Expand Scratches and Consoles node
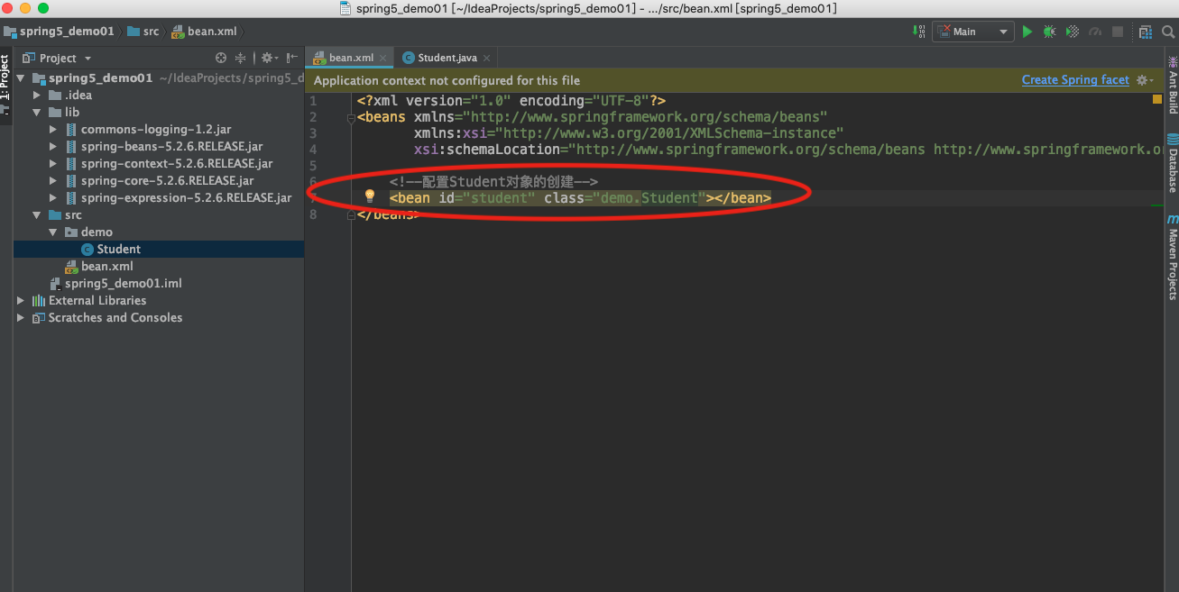Screen dimensions: 1179x592 [x=21, y=318]
